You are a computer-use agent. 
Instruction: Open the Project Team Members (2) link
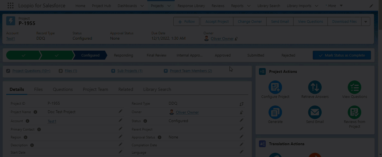click(191, 71)
